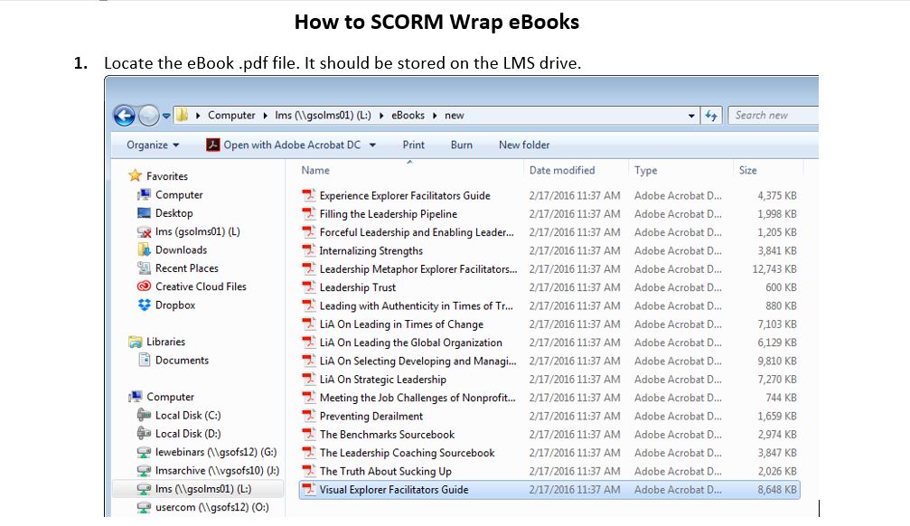Click PDF icon of Meeting the Job Challenges file

tap(309, 397)
